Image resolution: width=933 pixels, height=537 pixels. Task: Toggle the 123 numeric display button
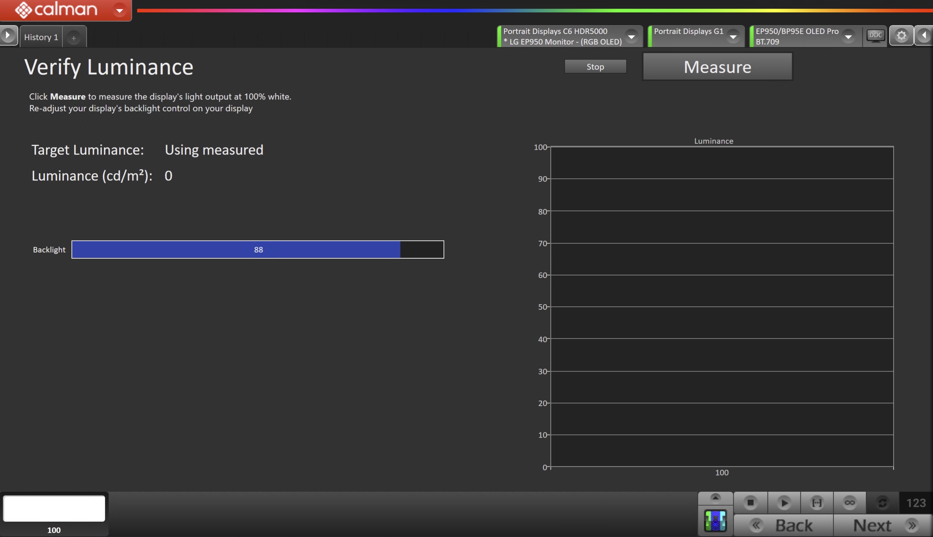point(916,503)
